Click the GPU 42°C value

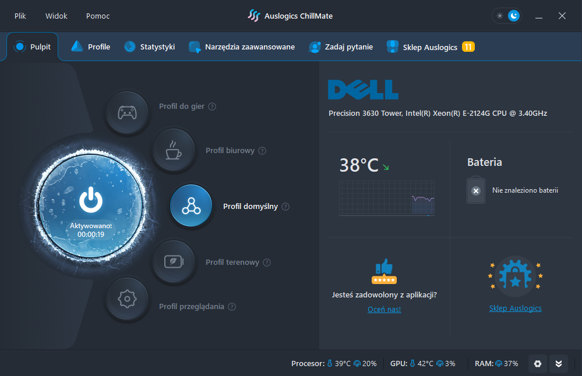[x=425, y=364]
